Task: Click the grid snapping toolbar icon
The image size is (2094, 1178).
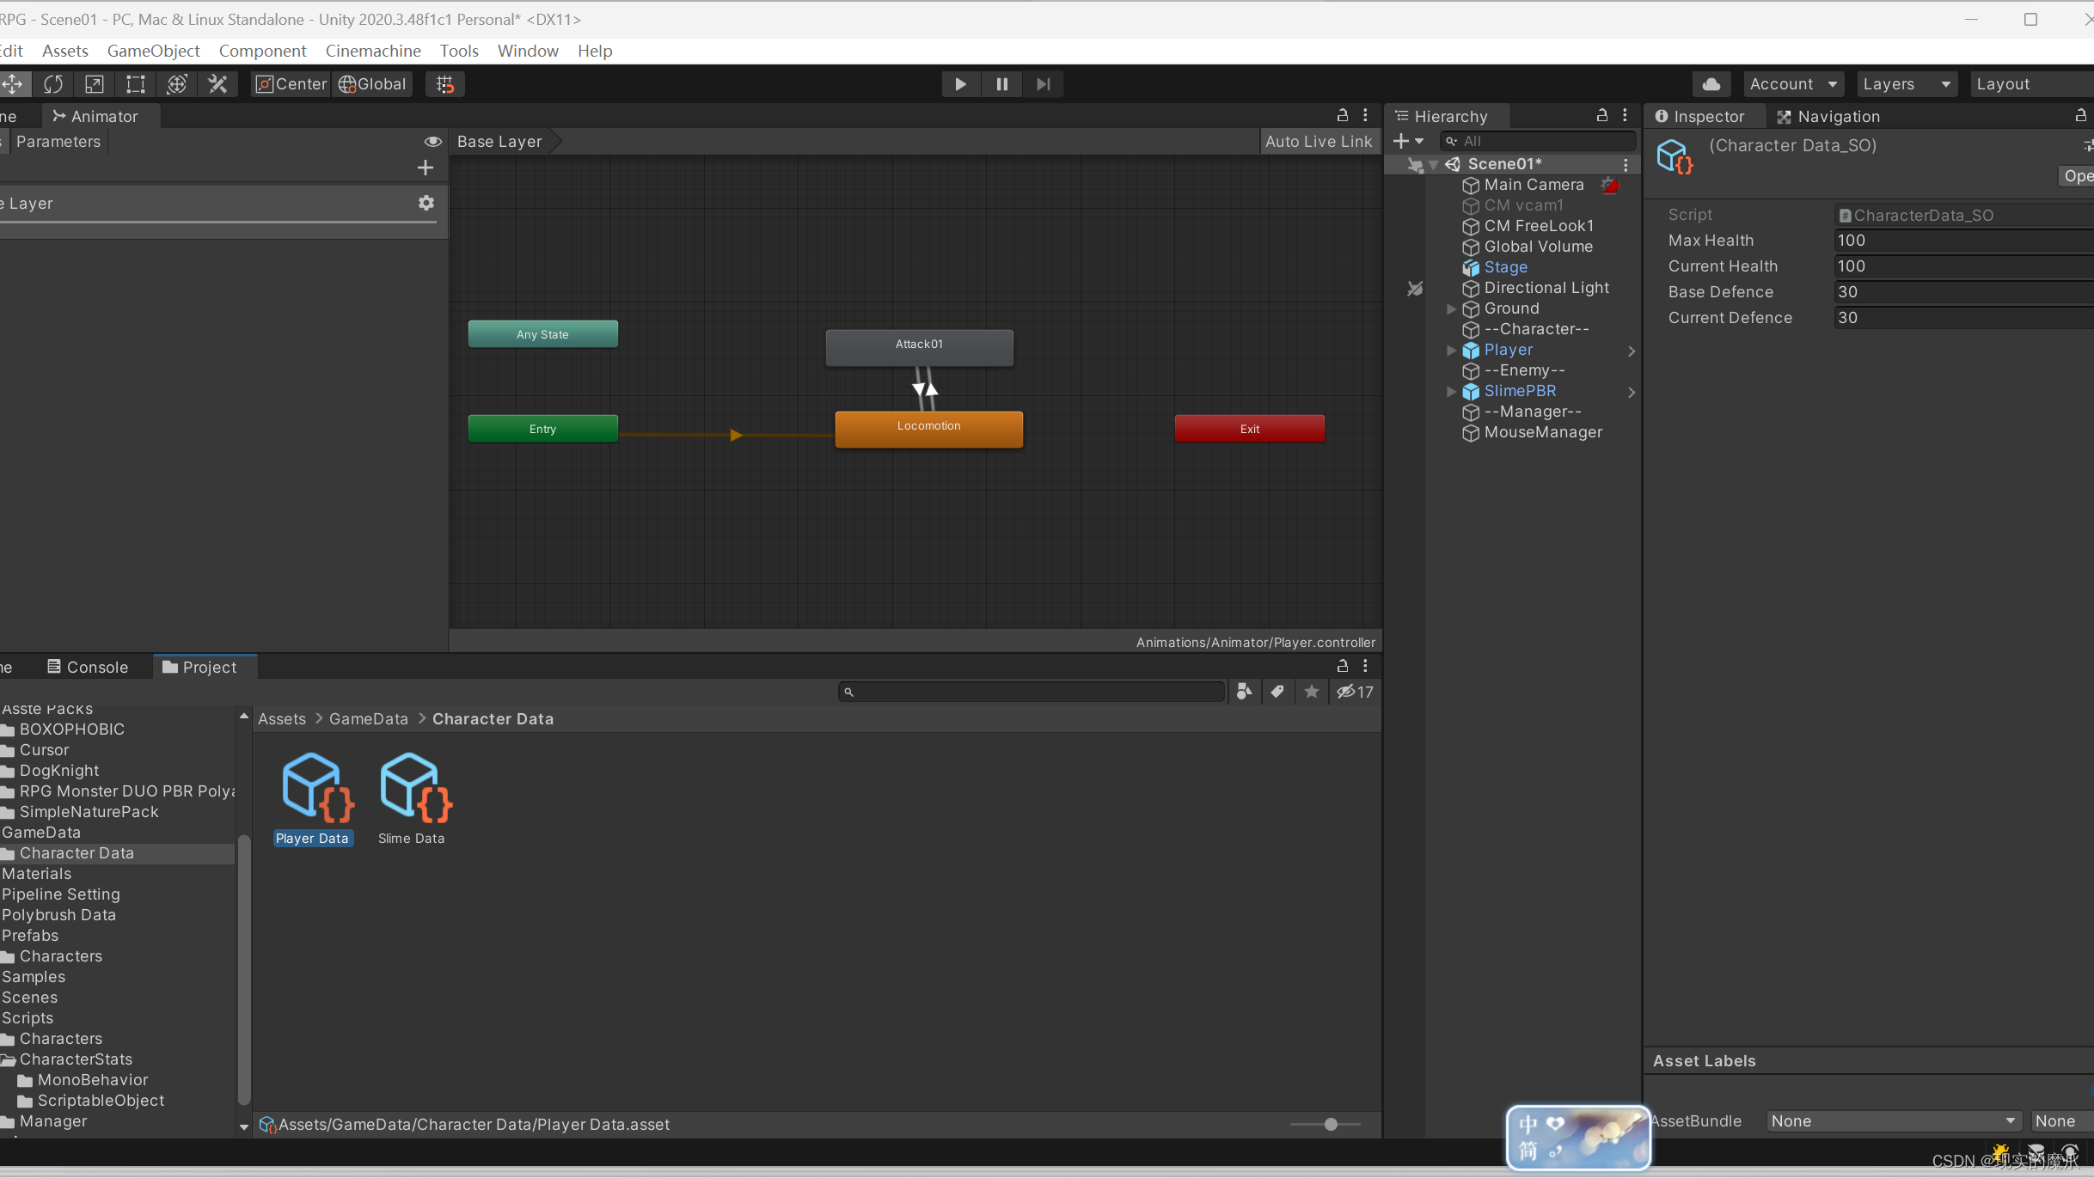Action: click(445, 84)
